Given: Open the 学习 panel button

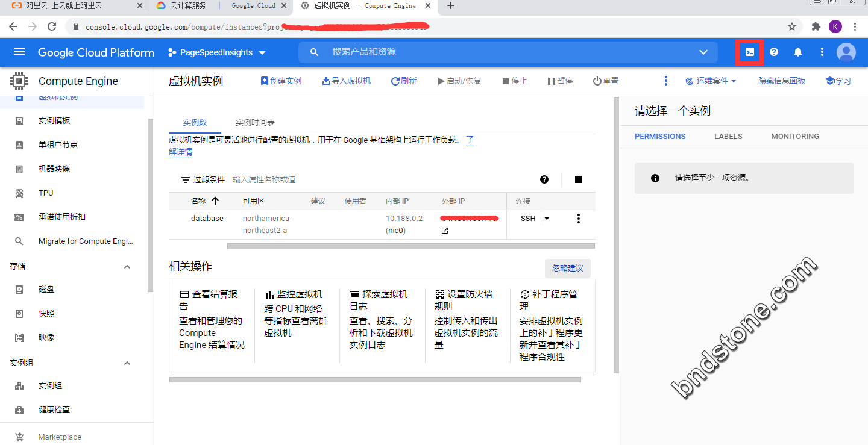Looking at the screenshot, I should coord(838,81).
